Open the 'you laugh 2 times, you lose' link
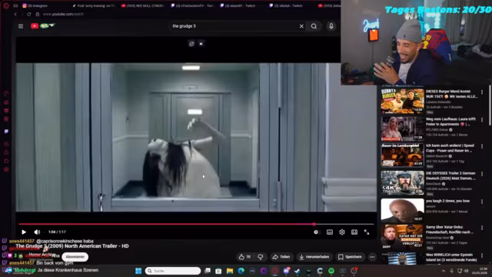492x277 pixels. pos(447,201)
